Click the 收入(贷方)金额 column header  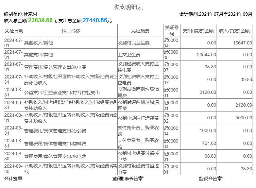(234, 31)
